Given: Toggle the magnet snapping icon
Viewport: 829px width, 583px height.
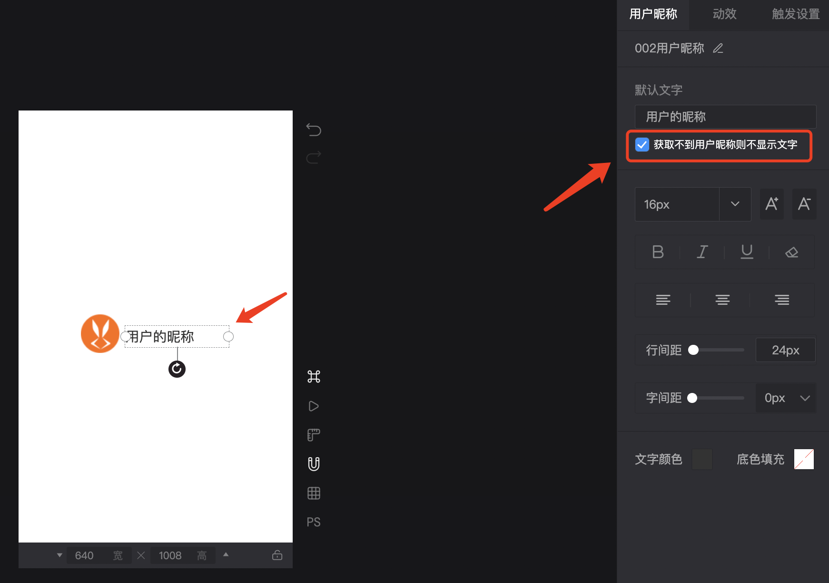Looking at the screenshot, I should click(x=314, y=464).
